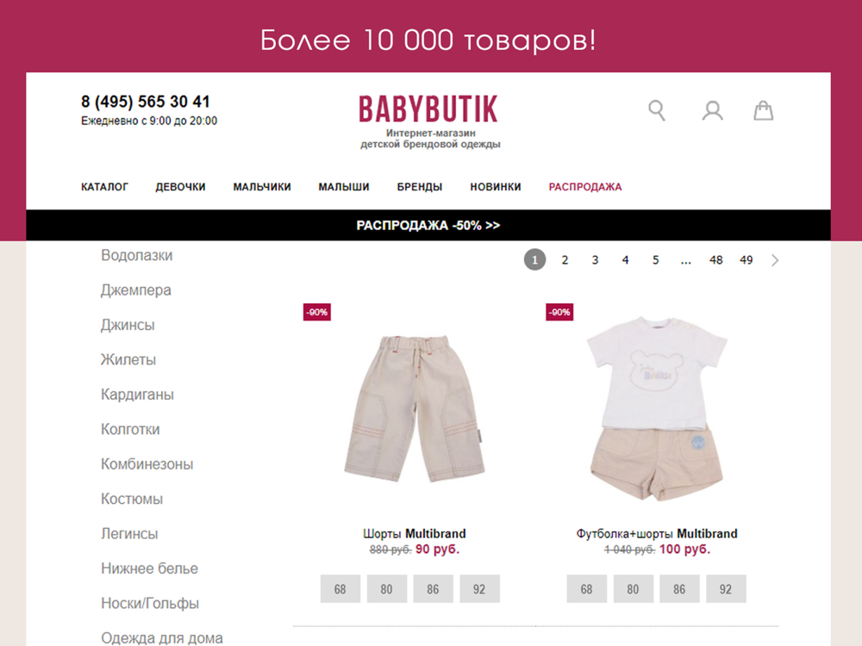Go to next page arrow in pagination

(775, 260)
